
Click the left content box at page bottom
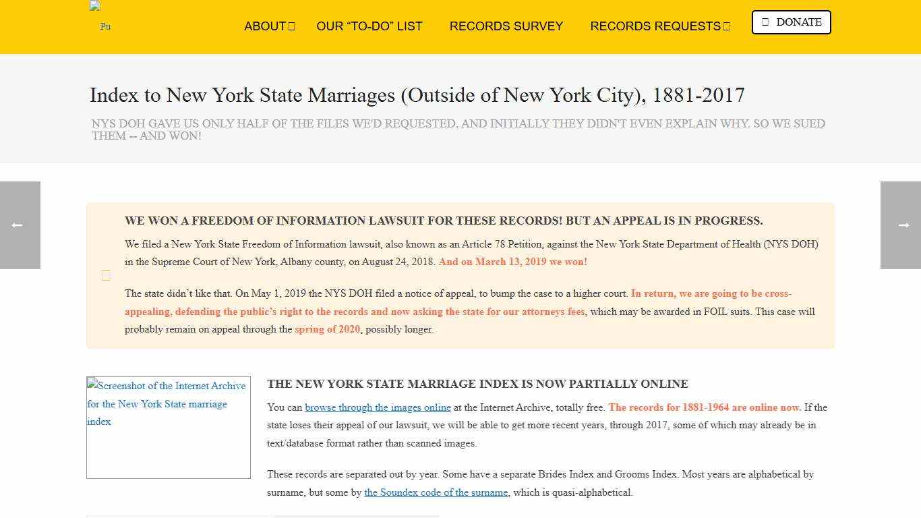coord(179,517)
